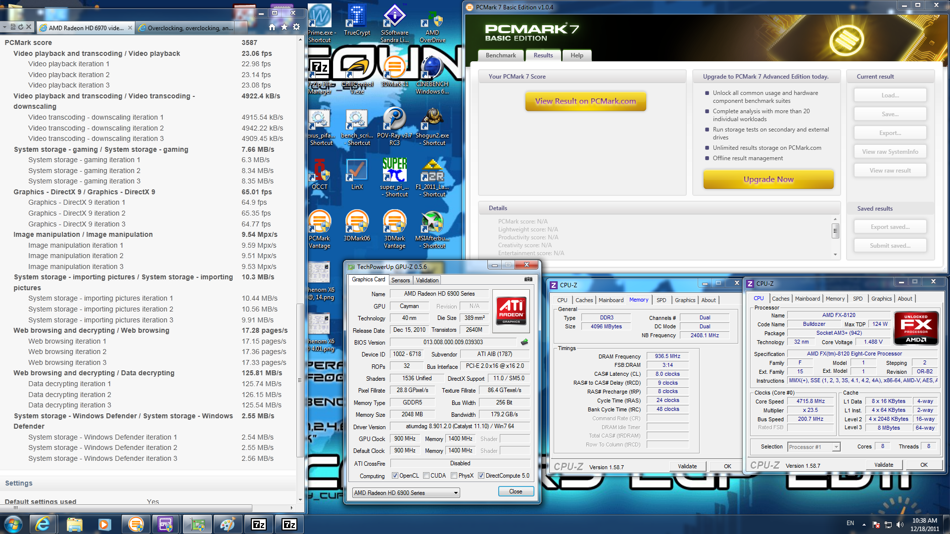Click browser page vertical scrollbar

click(x=300, y=381)
